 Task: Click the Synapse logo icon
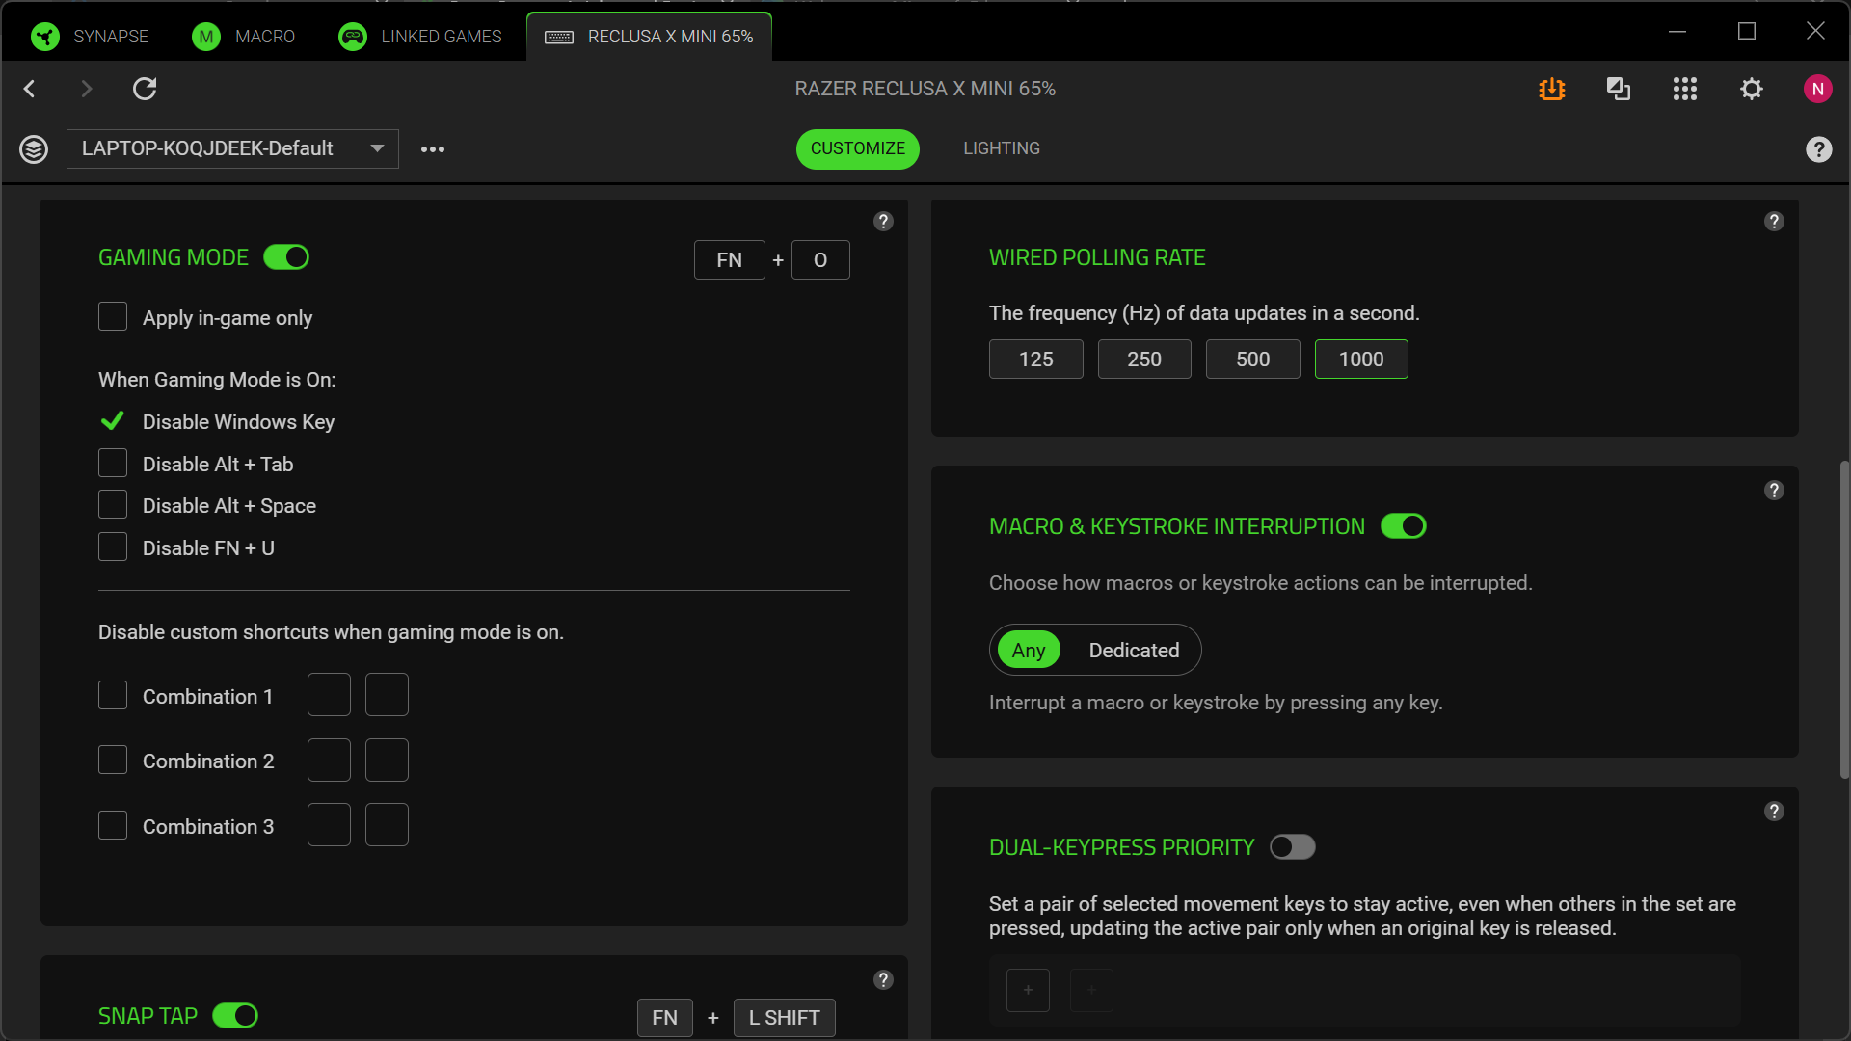(x=44, y=37)
